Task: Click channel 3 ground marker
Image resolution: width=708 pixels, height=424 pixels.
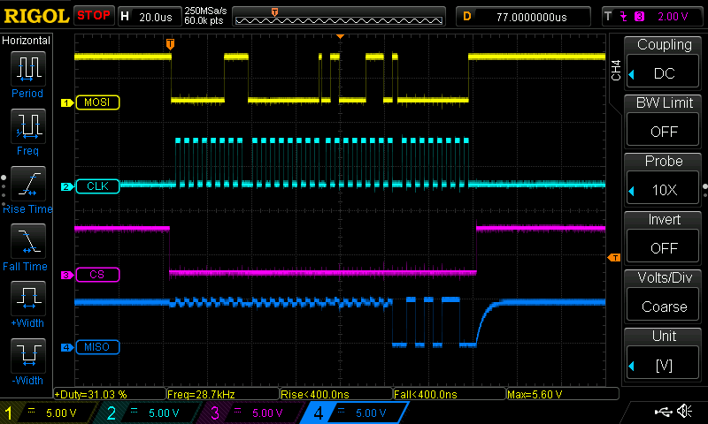Action: 67,275
